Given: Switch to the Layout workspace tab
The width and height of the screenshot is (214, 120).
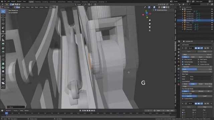Looking at the screenshot, I should click(31, 2).
